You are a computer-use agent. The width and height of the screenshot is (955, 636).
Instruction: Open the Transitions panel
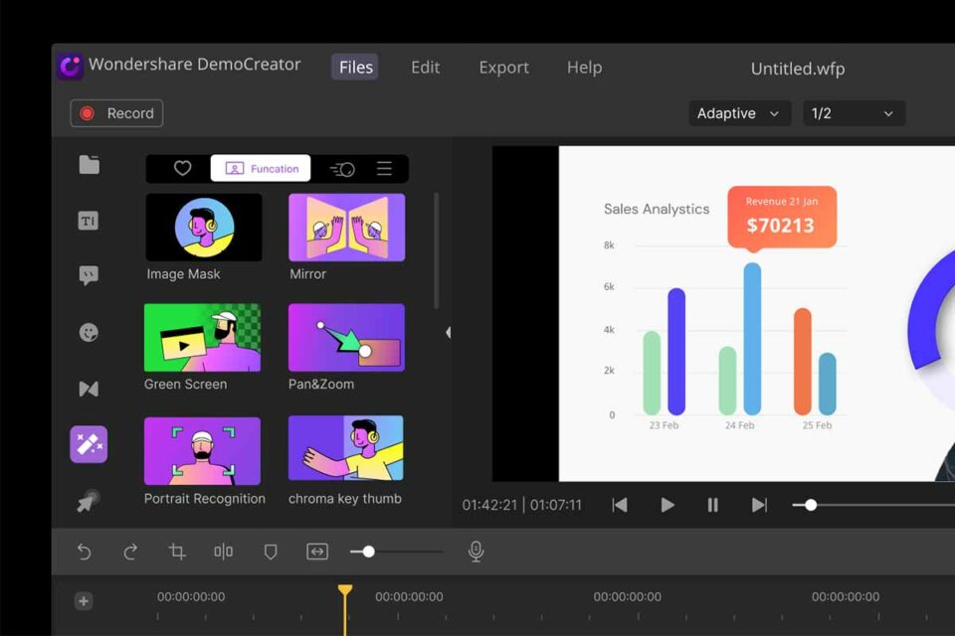click(x=88, y=389)
